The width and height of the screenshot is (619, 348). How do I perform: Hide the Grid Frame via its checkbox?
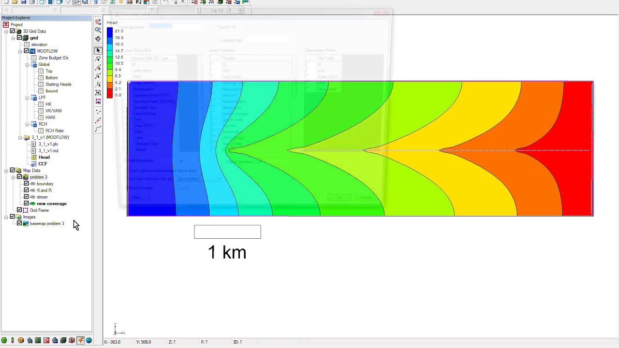(x=19, y=210)
